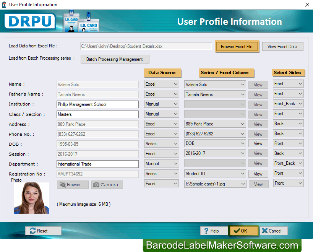The width and height of the screenshot is (313, 252).
Task: Click the student photo thumbnail
Action: click(31, 198)
